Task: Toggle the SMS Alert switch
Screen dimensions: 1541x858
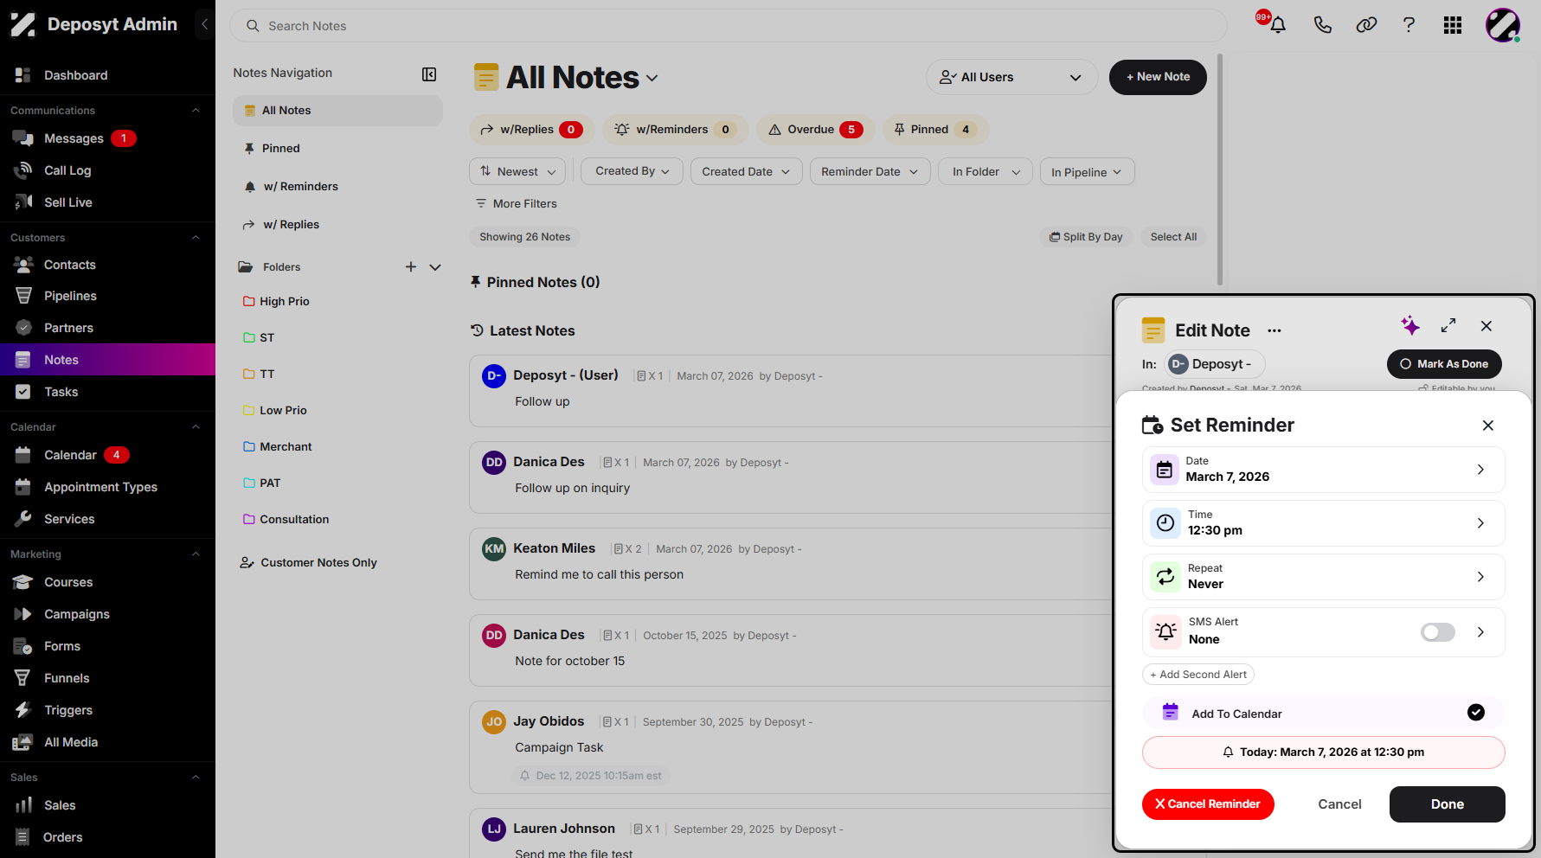Action: (x=1438, y=632)
